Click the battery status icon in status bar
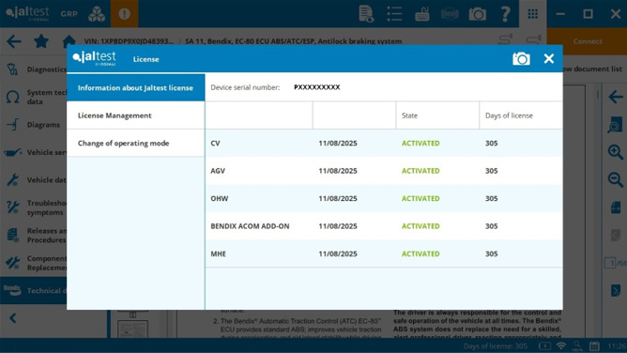Image resolution: width=627 pixels, height=353 pixels. click(x=544, y=345)
